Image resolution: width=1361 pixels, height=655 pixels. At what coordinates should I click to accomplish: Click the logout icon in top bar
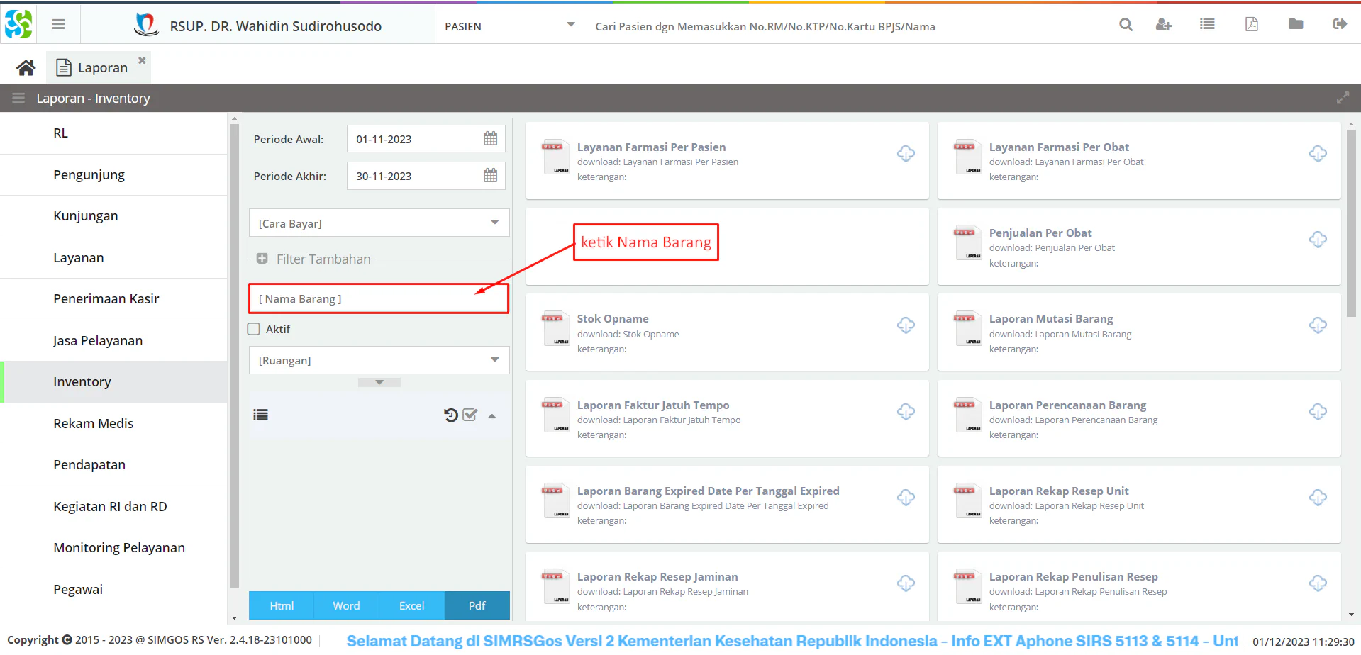[x=1340, y=24]
